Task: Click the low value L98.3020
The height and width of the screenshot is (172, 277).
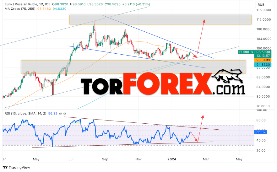Action: [x=95, y=4]
